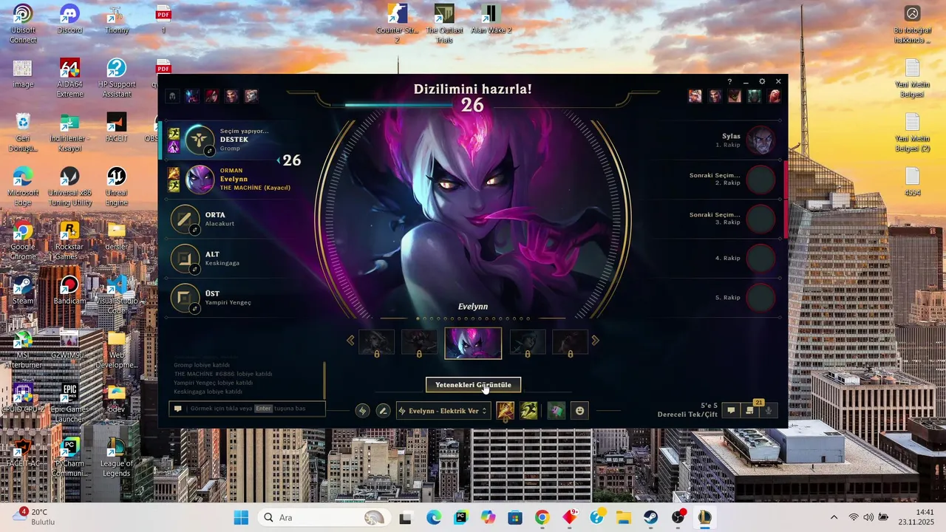
Task: Open the chat bubble button bottom right
Action: pos(731,411)
